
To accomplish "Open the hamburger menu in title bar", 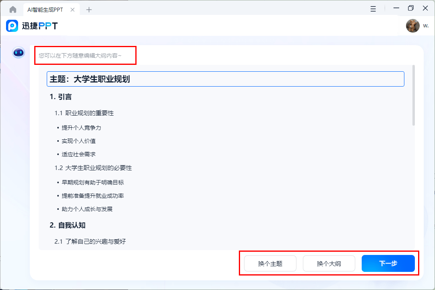I will (373, 8).
